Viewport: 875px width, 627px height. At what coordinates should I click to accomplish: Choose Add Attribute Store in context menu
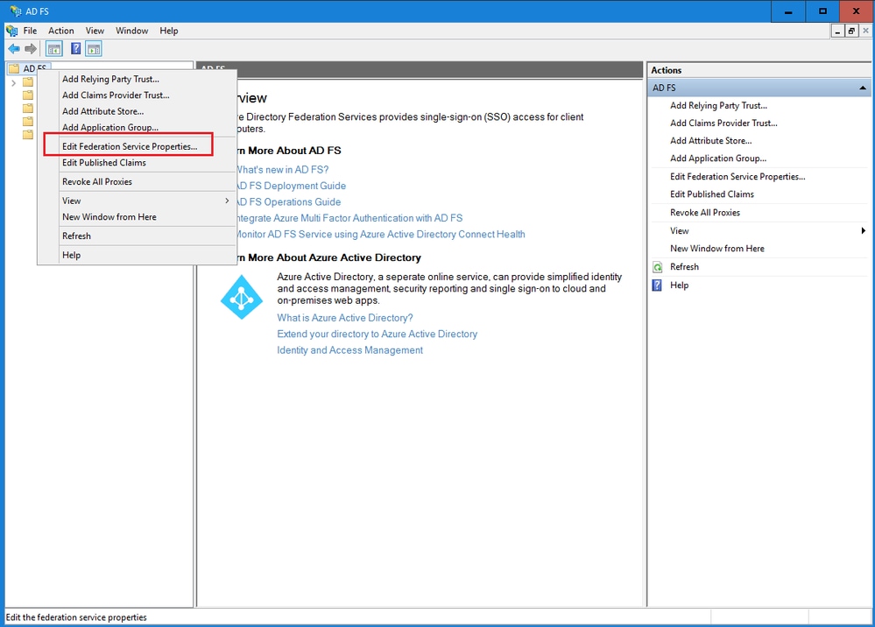pos(137,111)
